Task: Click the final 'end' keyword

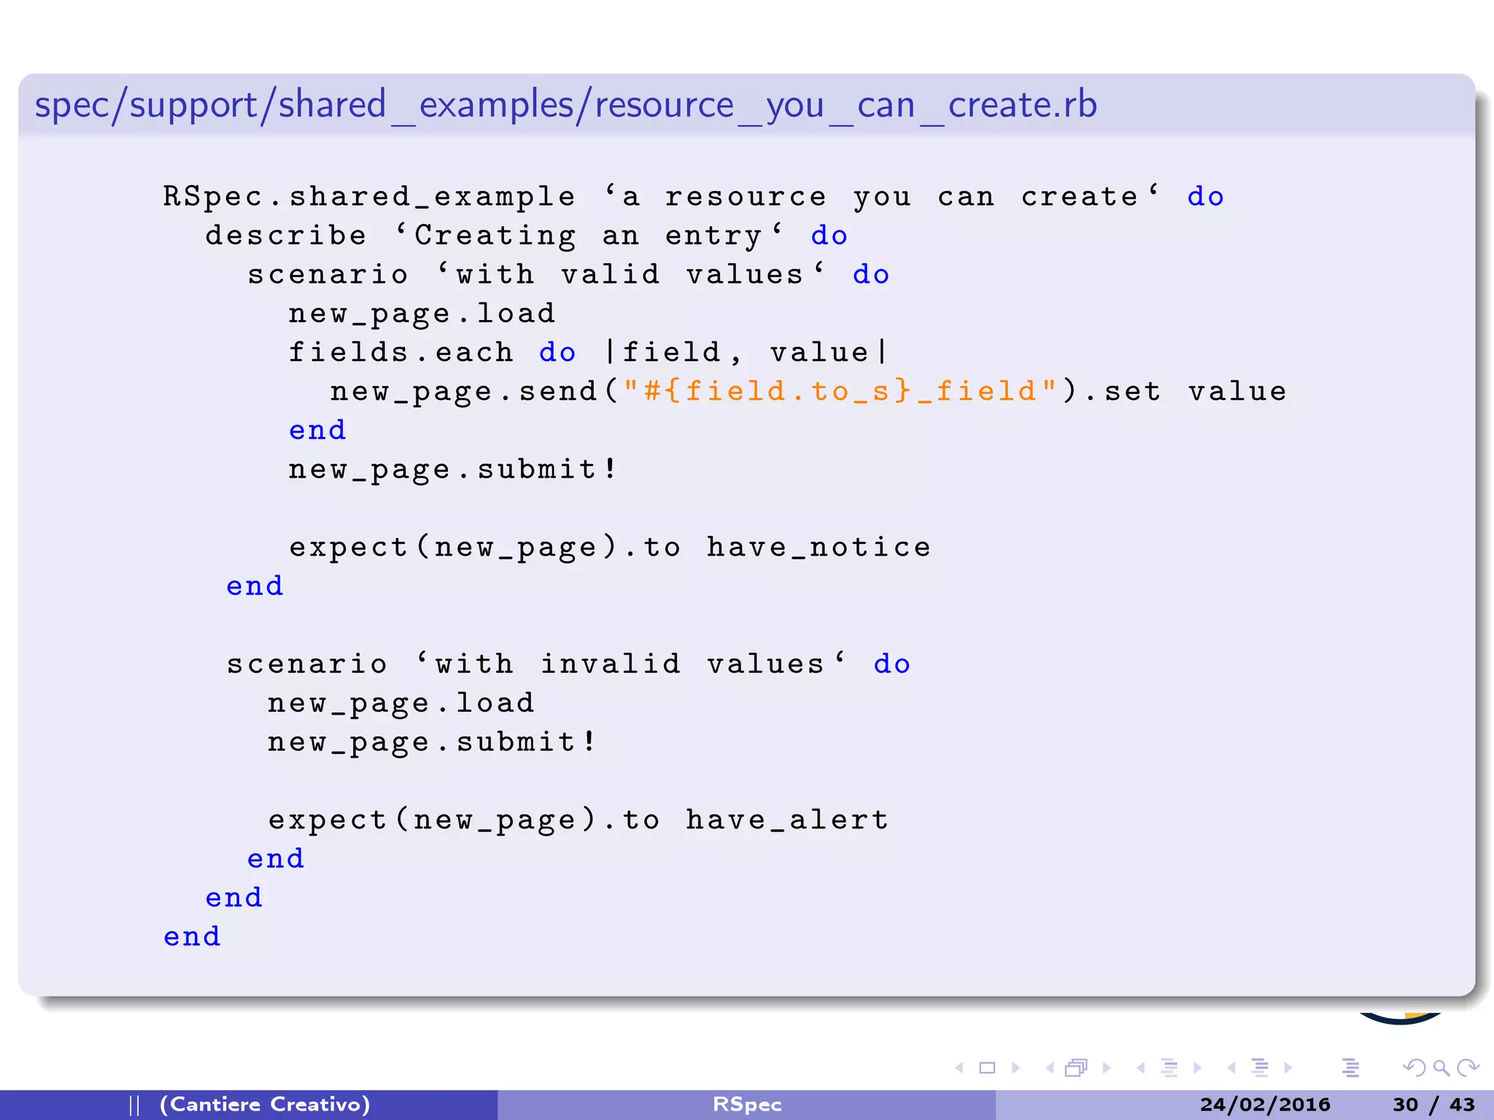Action: tap(192, 937)
